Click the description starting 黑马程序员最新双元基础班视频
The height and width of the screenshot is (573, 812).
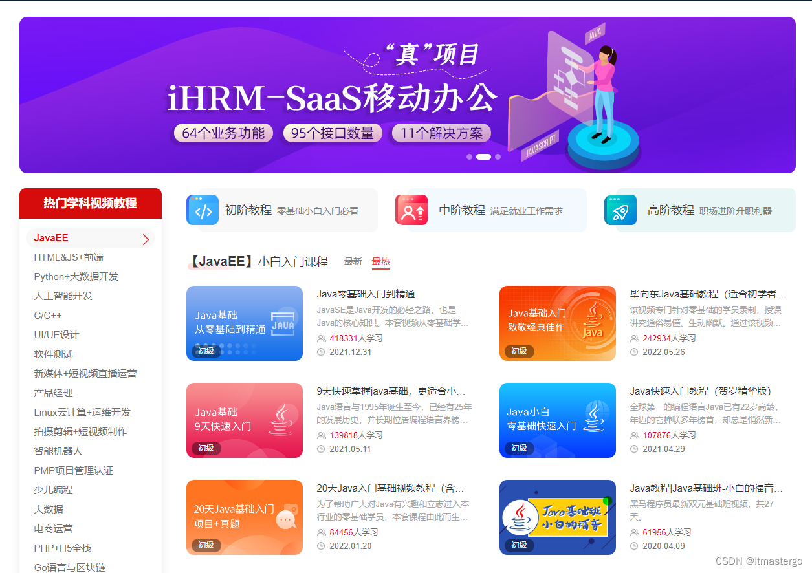(702, 510)
